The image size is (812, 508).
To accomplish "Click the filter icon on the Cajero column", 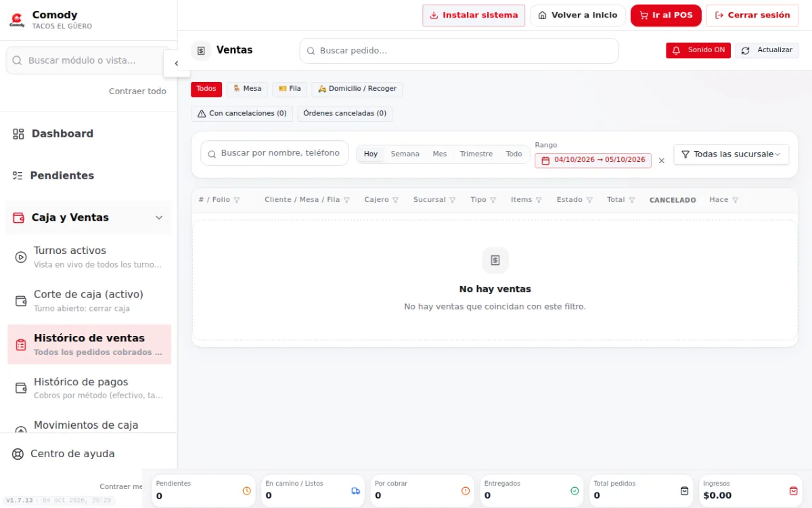I will click(395, 200).
